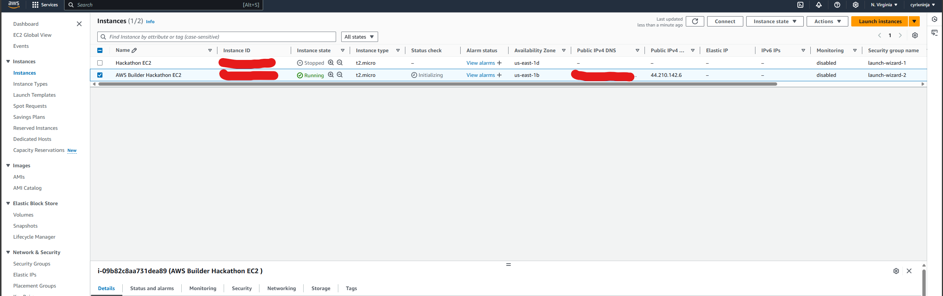This screenshot has width=943, height=296.
Task: Sort by Instance state column arrow
Action: point(343,50)
